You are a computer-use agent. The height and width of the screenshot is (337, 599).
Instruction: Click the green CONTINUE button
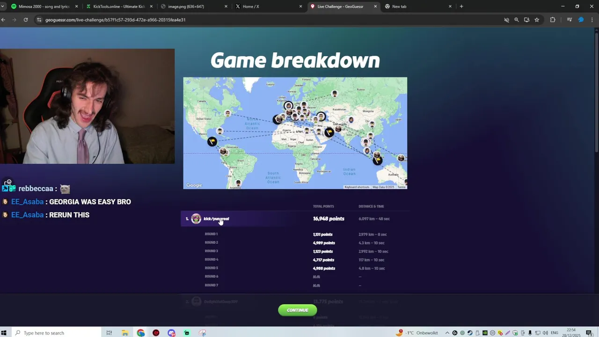pyautogui.click(x=298, y=310)
